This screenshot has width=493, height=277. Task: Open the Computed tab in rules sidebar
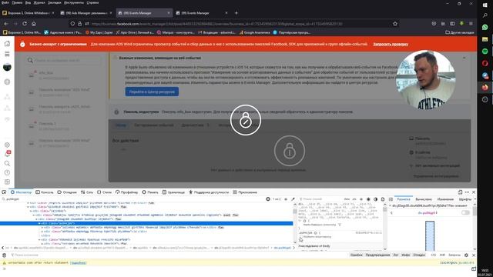click(x=424, y=199)
